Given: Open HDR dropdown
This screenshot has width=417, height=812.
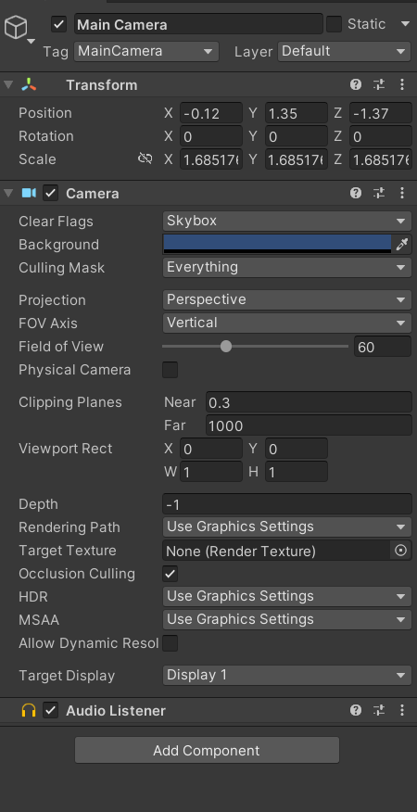Looking at the screenshot, I should click(x=287, y=596).
